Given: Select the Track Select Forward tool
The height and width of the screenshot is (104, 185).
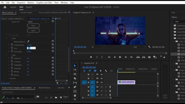Looking at the screenshot, I should [x=75, y=70].
